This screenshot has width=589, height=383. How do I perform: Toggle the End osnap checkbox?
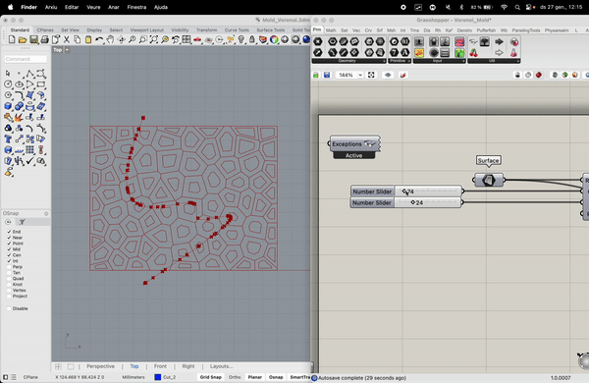coord(9,232)
